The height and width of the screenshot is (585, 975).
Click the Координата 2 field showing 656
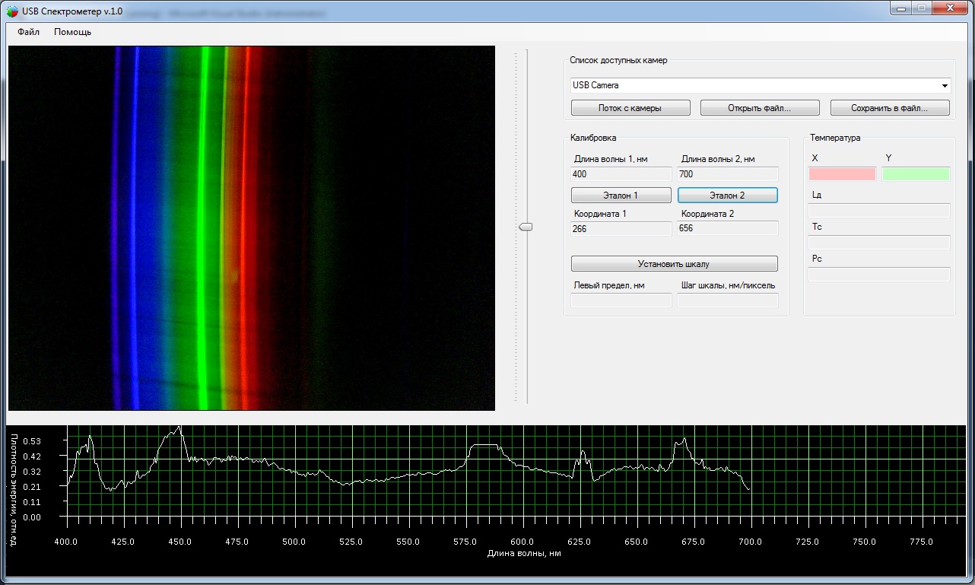(x=728, y=228)
